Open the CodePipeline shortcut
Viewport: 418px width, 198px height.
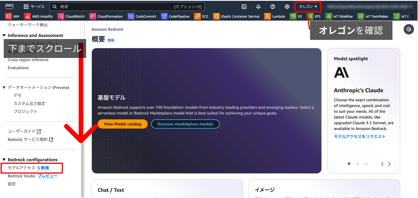175,16
